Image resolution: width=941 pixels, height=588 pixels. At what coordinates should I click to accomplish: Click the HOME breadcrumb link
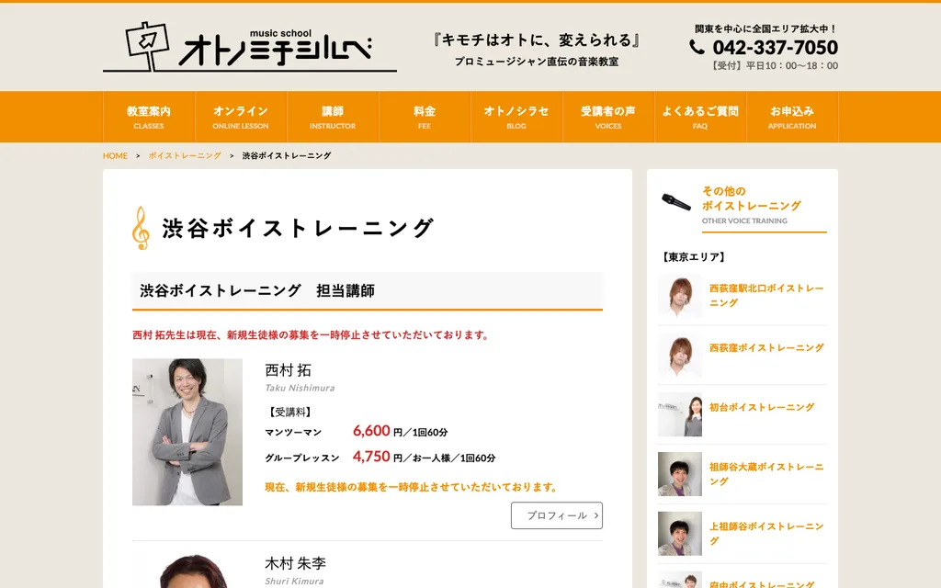[115, 155]
